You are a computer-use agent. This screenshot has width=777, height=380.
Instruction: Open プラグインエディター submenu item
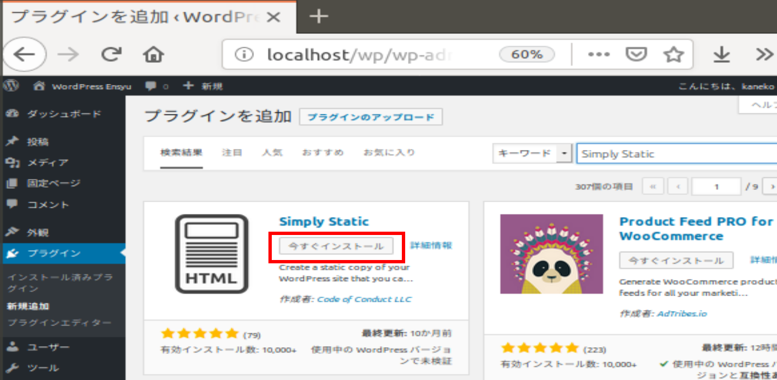coord(59,323)
